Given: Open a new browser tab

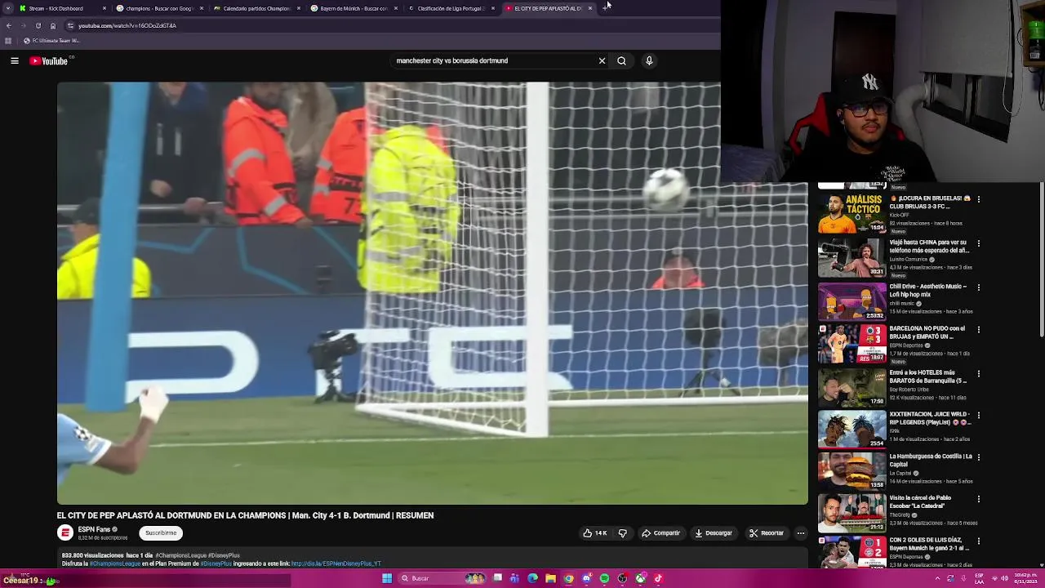Looking at the screenshot, I should coord(606,8).
